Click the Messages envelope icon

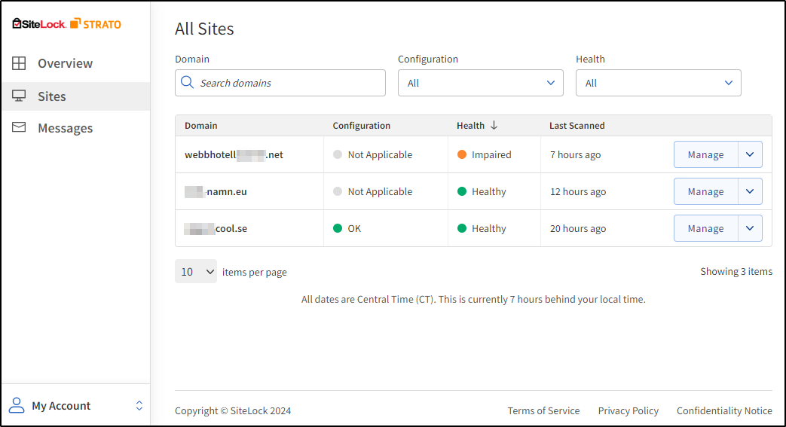[x=19, y=127]
